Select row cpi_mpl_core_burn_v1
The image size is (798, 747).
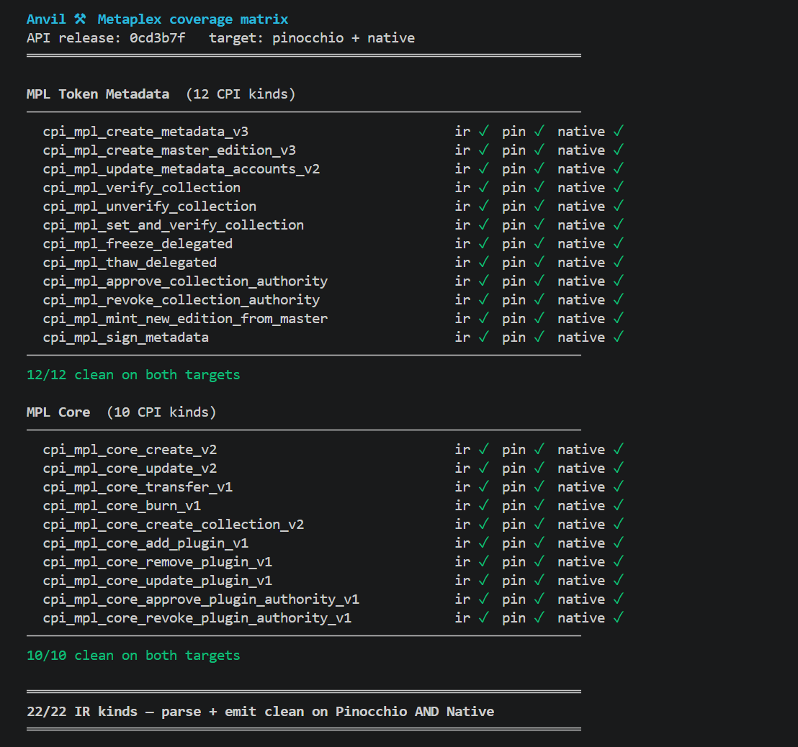tap(333, 506)
